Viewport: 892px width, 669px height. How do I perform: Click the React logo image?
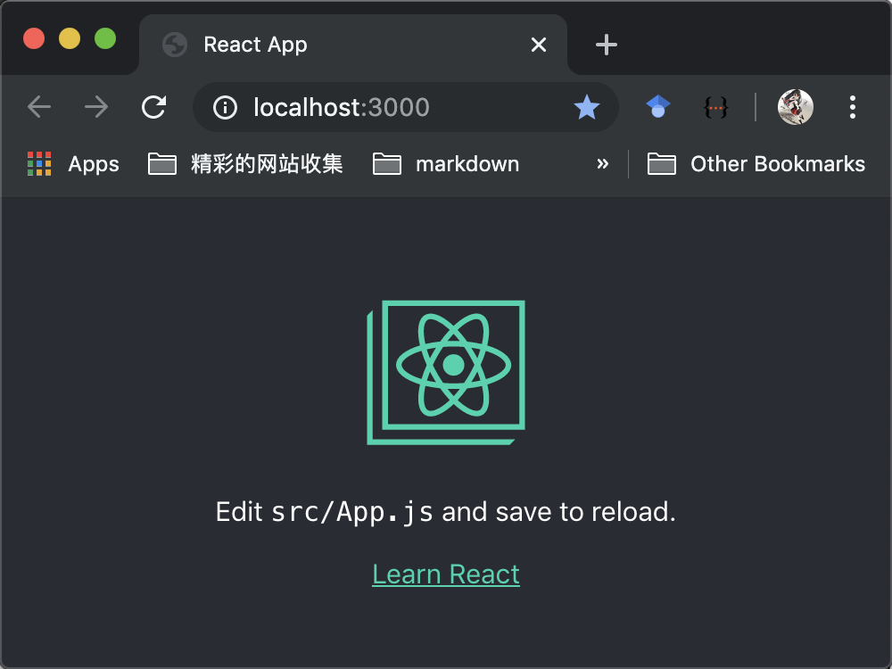point(446,372)
